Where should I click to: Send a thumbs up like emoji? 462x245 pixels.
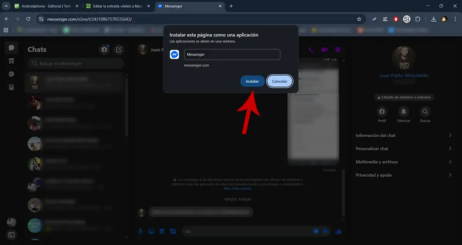tap(338, 231)
